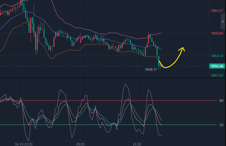Click the 1953.14 price axis label
Image resolution: width=226 pixels, height=146 pixels.
point(217,56)
